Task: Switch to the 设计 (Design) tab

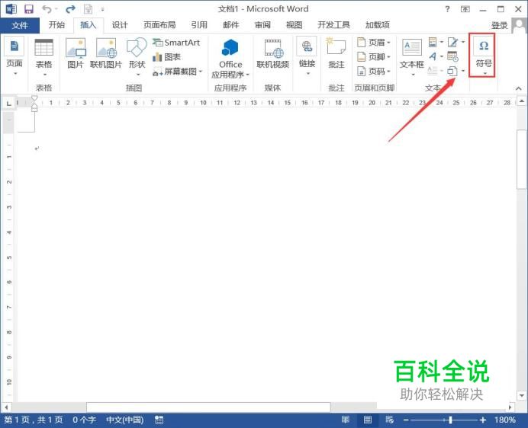Action: 120,25
